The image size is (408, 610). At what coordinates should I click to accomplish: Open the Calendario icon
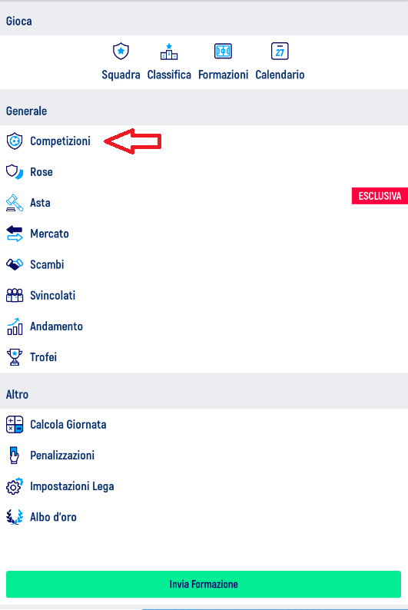pyautogui.click(x=280, y=51)
